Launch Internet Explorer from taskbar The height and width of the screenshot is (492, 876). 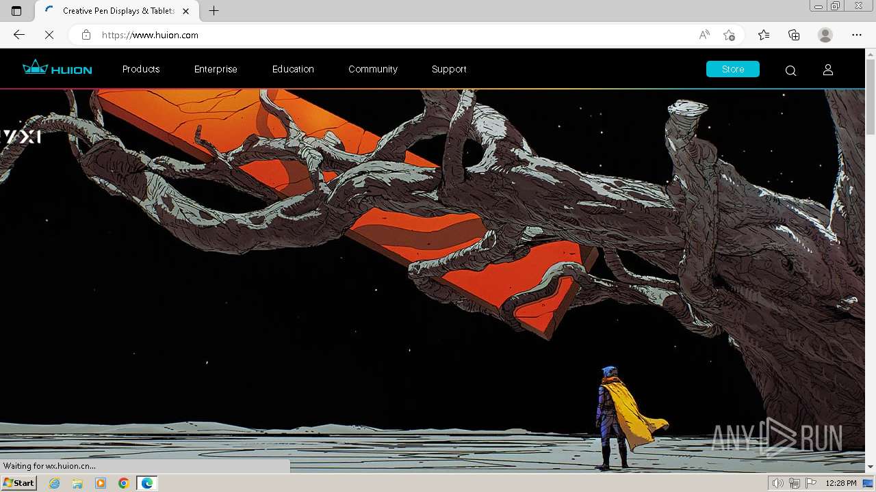(55, 483)
